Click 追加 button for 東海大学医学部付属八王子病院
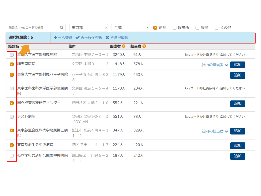 tap(238, 75)
